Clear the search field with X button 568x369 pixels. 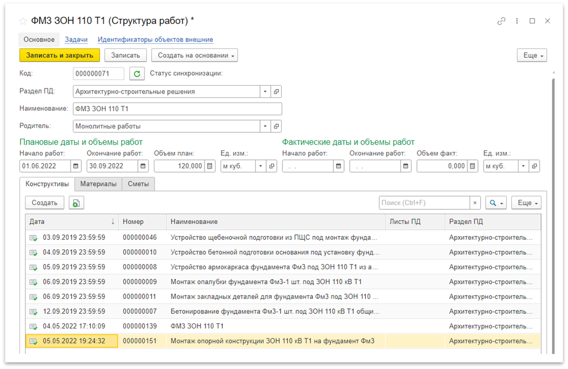[x=475, y=203]
